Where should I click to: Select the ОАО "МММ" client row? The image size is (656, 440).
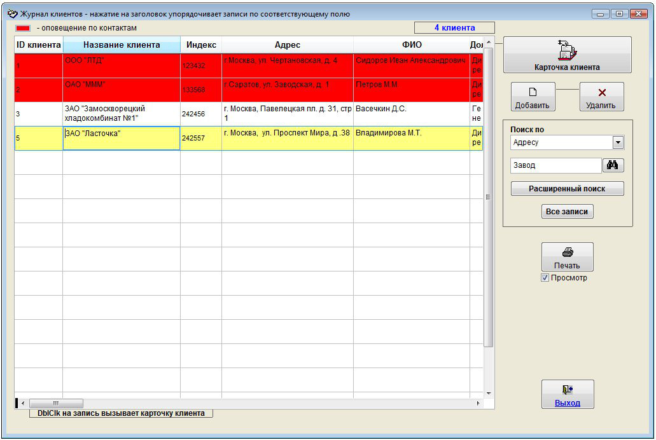[x=121, y=90]
